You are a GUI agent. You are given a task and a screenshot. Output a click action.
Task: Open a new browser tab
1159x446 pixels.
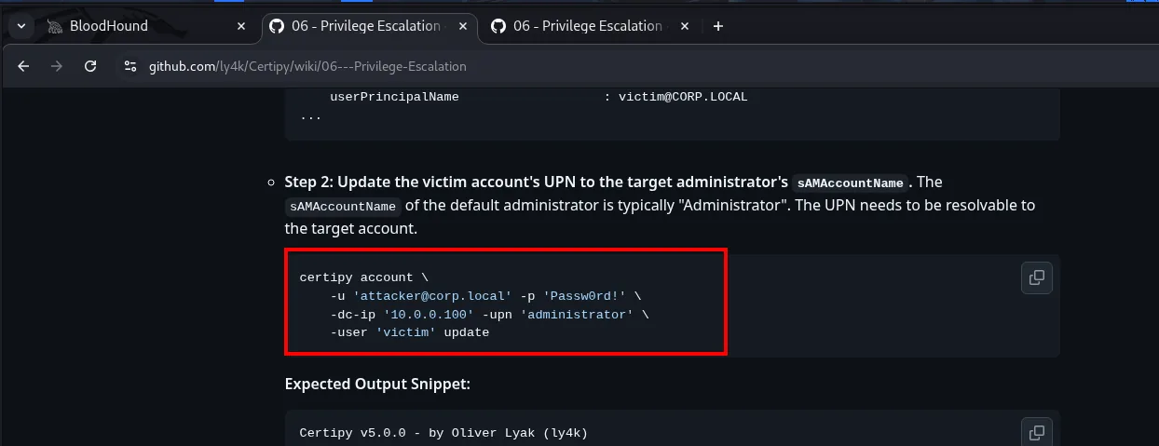(717, 26)
